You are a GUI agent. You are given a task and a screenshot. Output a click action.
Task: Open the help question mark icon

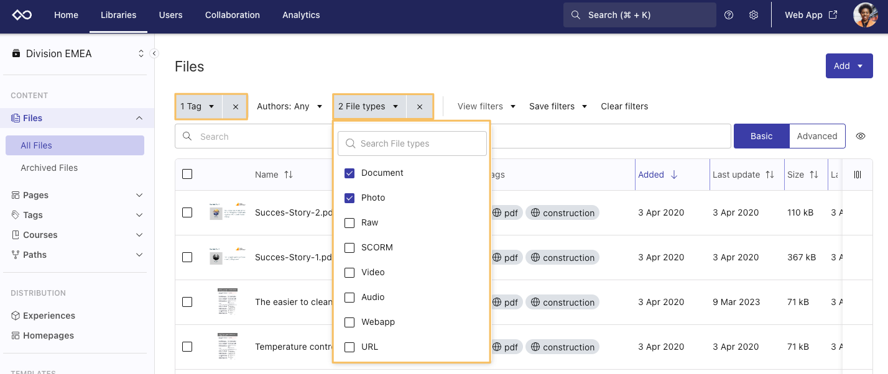tap(729, 15)
